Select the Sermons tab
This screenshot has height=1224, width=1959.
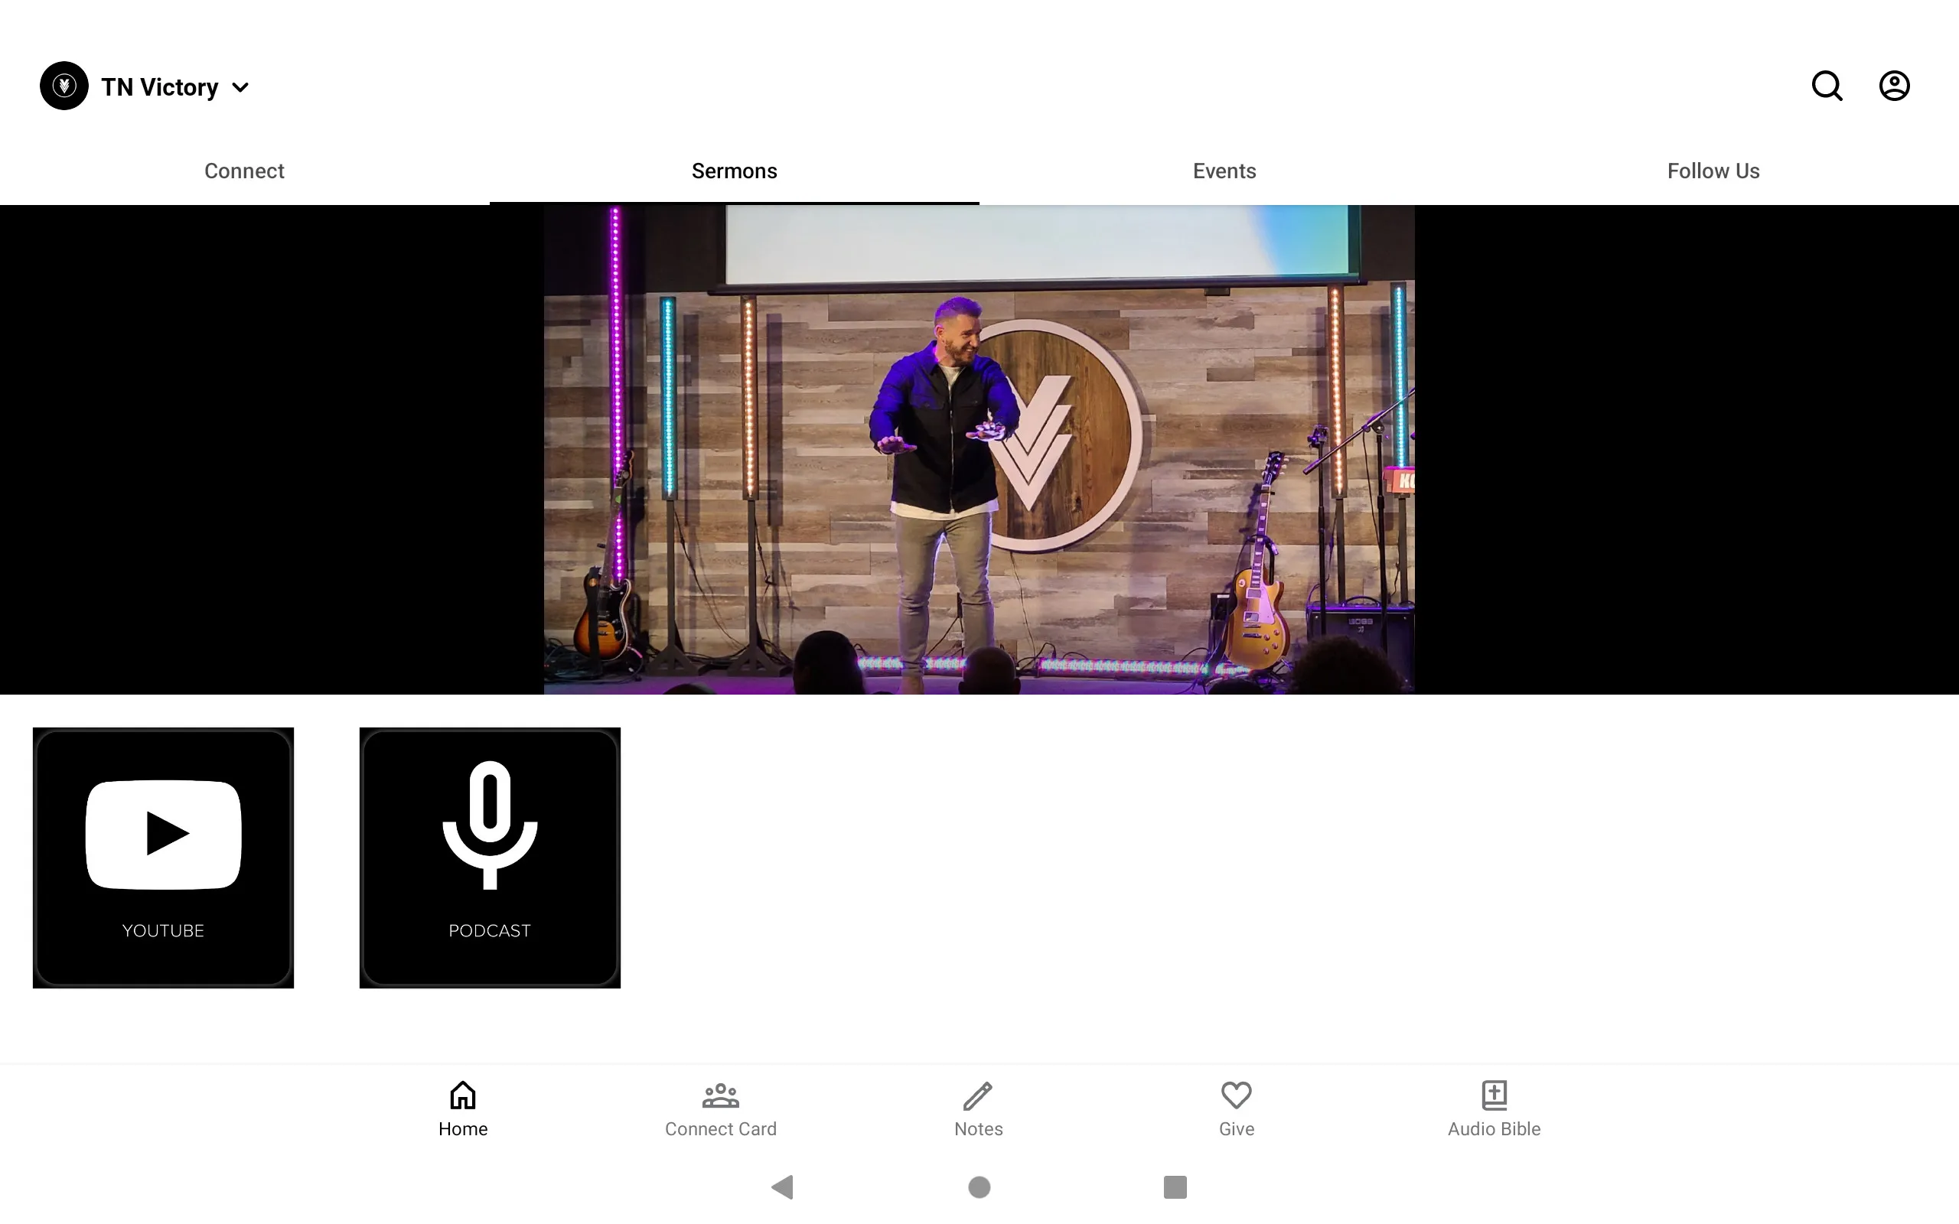coord(733,171)
